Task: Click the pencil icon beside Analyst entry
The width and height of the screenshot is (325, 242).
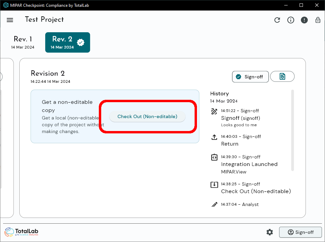Action: pyautogui.click(x=214, y=205)
